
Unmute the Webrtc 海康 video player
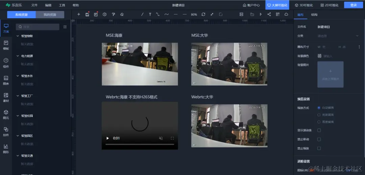(161, 138)
